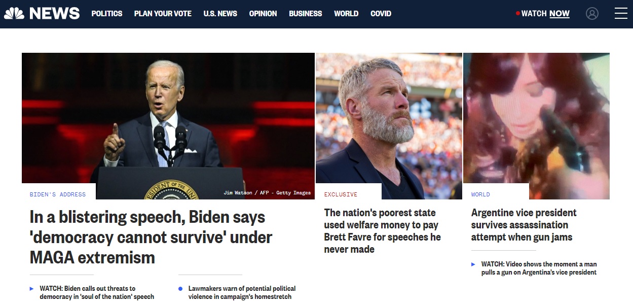Click the Watch Now link

point(545,14)
